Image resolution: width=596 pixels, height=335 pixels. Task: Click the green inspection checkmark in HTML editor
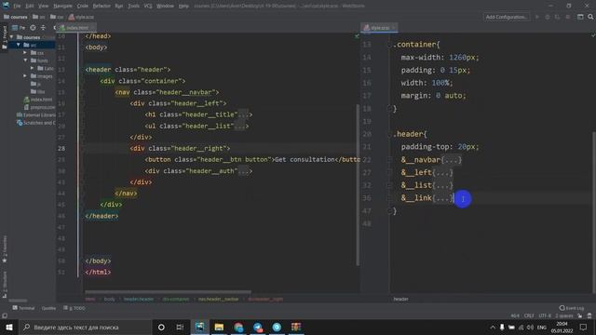coord(357,35)
